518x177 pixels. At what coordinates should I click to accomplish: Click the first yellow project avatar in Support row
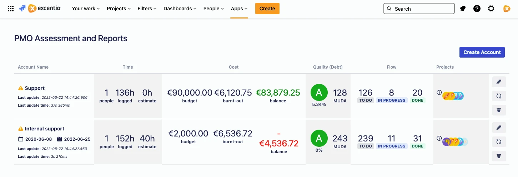tap(446, 96)
